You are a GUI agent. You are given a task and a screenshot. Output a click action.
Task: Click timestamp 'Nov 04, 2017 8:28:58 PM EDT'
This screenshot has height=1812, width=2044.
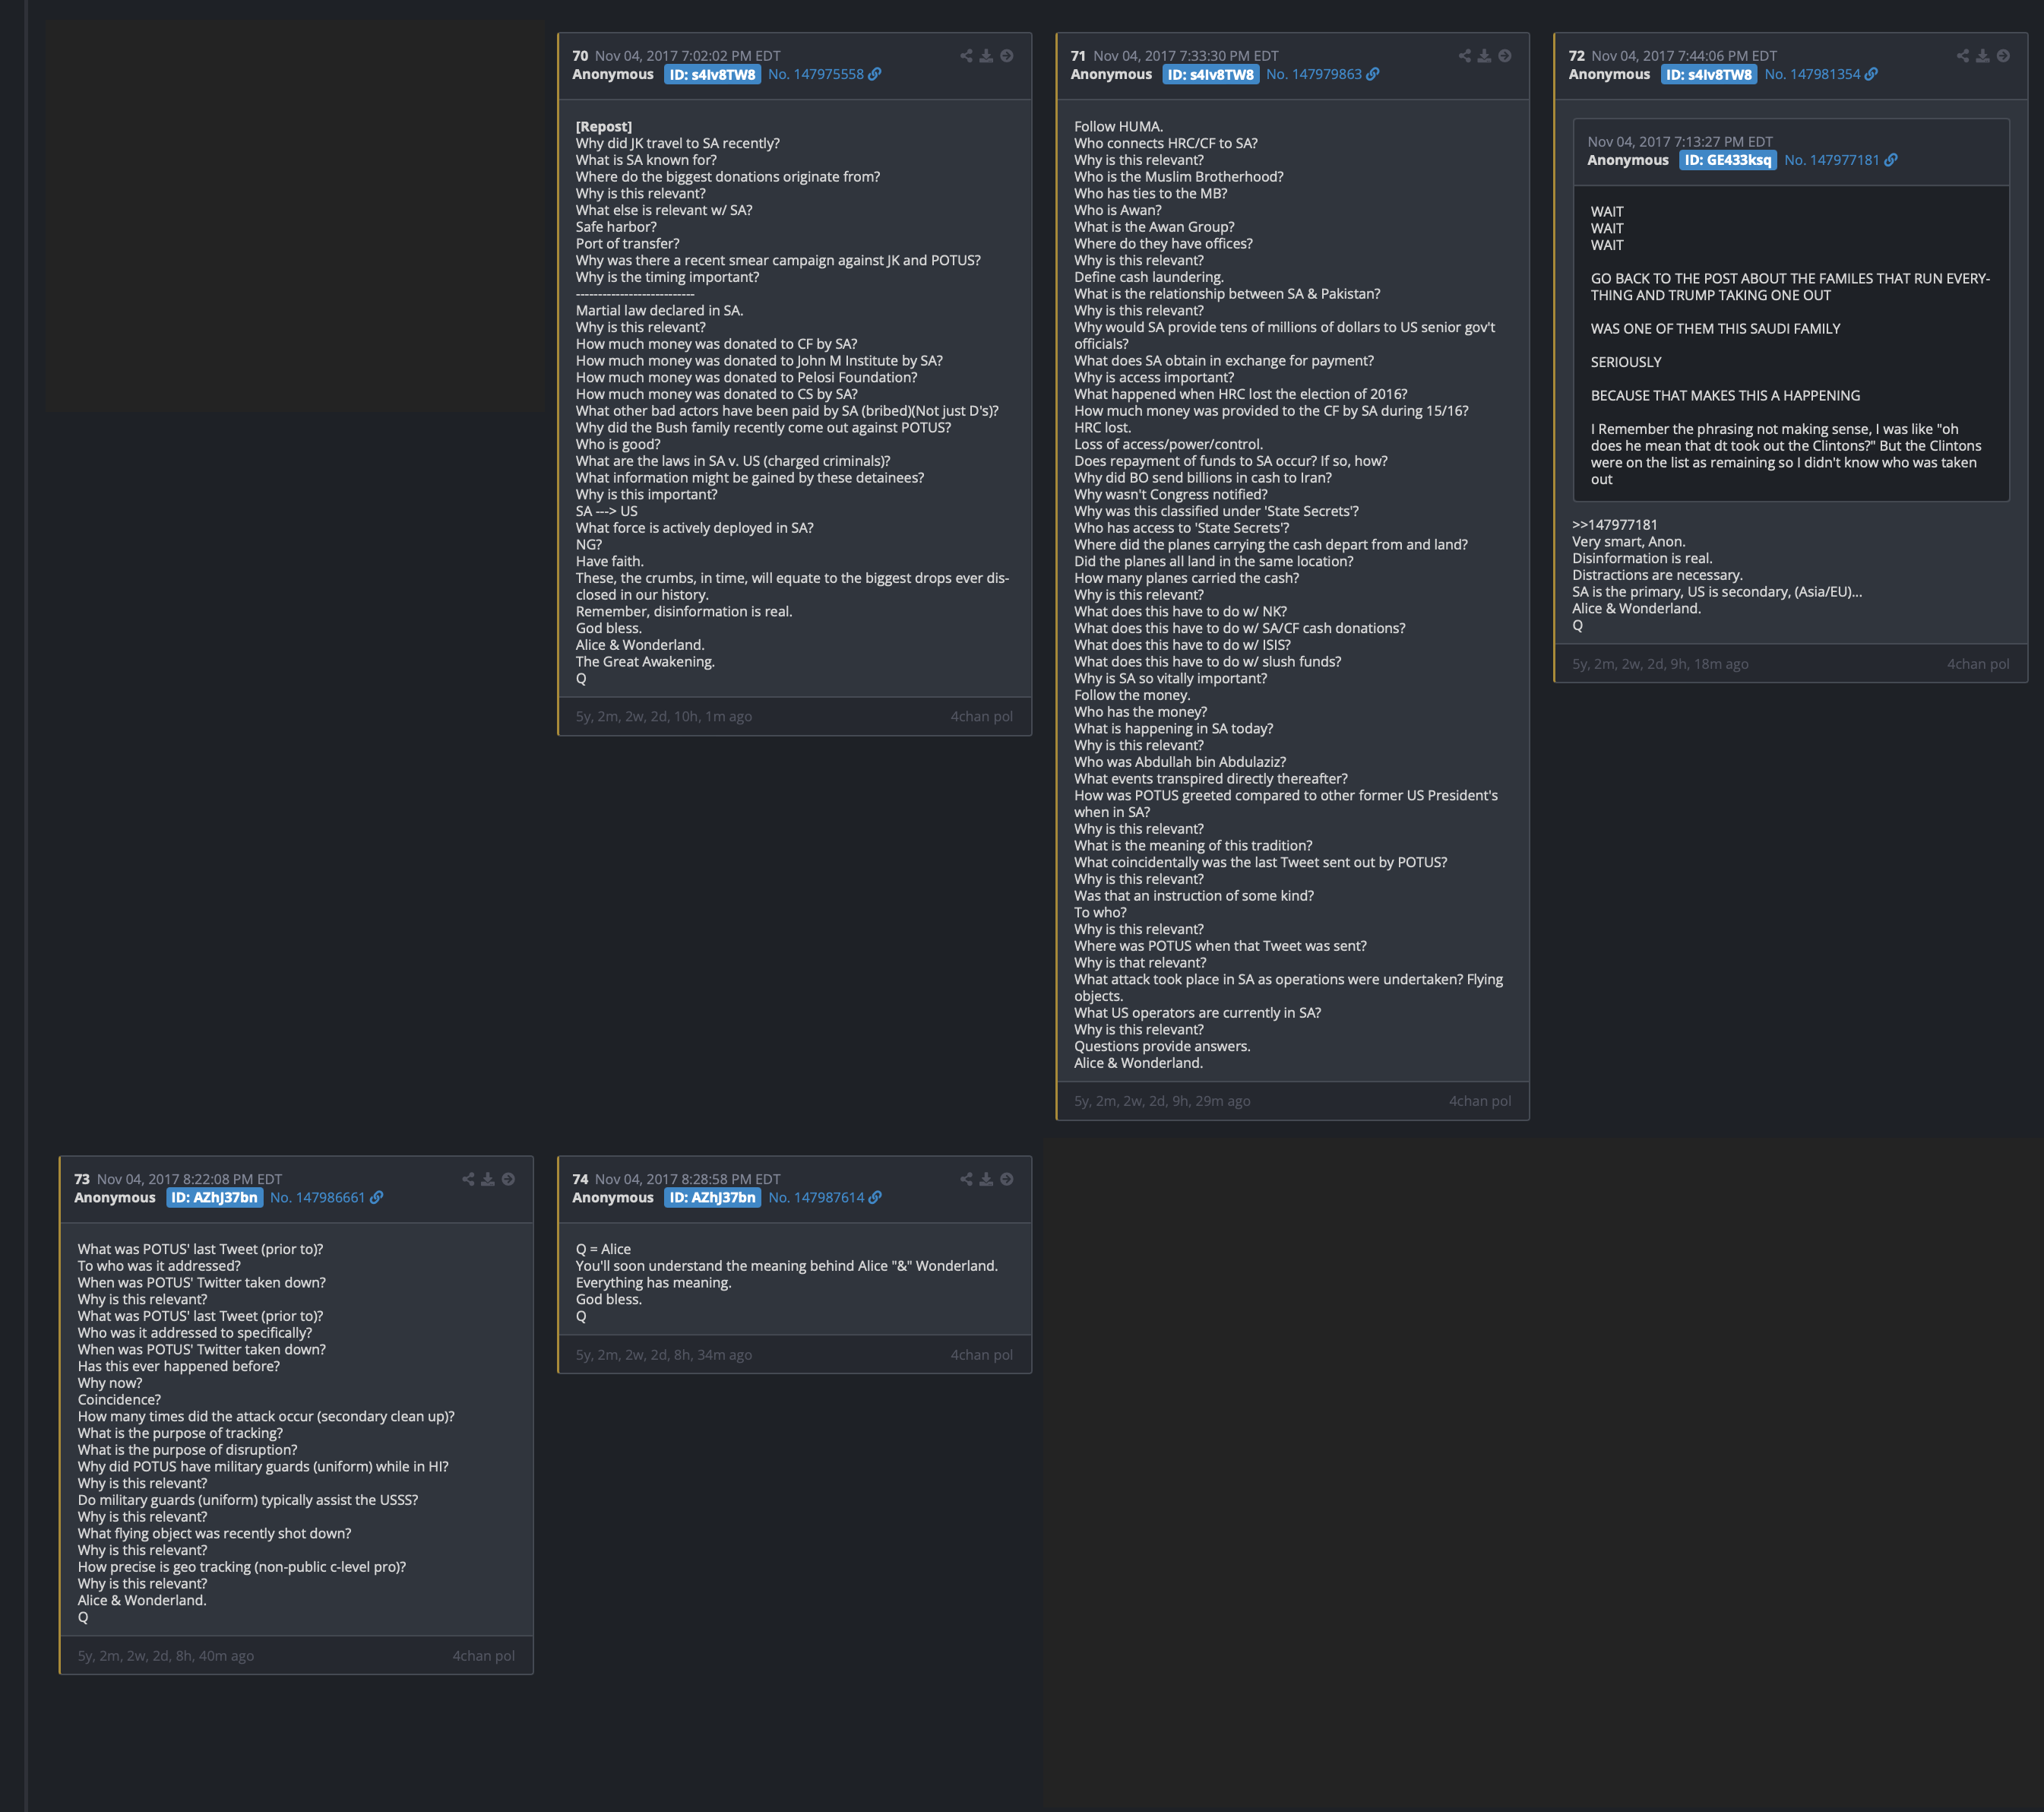click(688, 1180)
